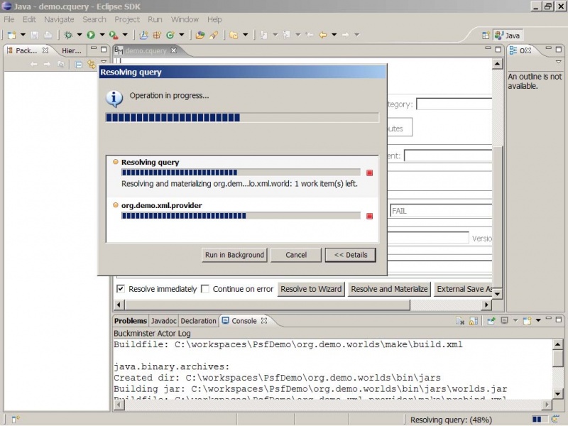Open the External Tools dropdown arrow
This screenshot has height=426, width=568.
125,35
